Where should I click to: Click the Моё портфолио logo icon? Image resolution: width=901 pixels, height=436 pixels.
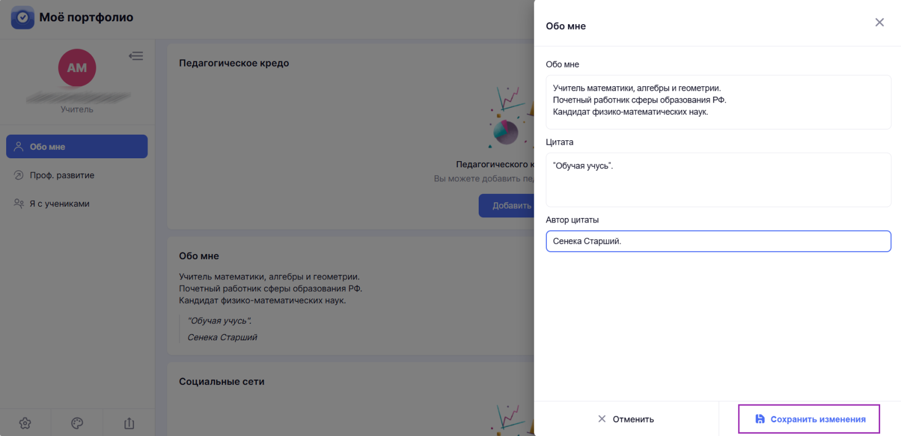23,17
